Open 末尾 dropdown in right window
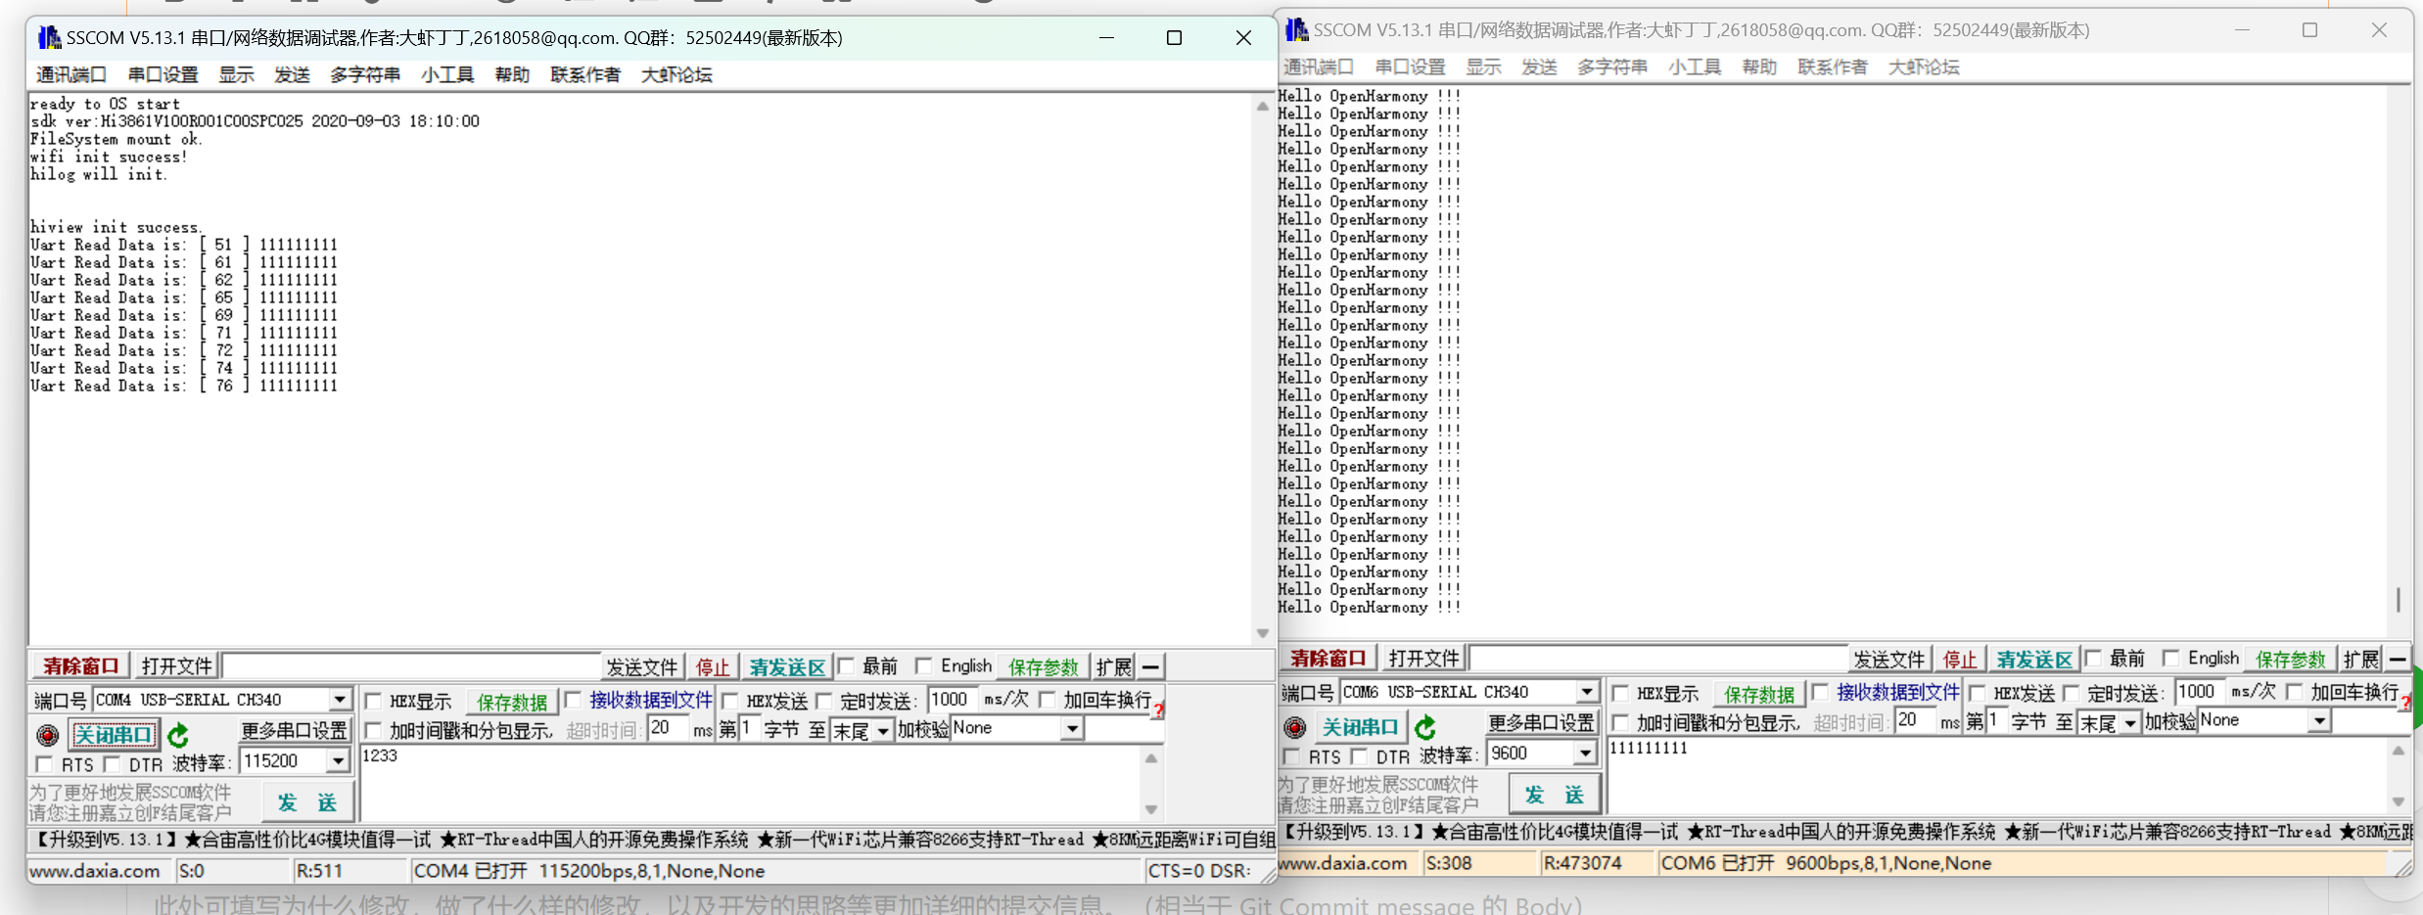2423x915 pixels. [2130, 723]
